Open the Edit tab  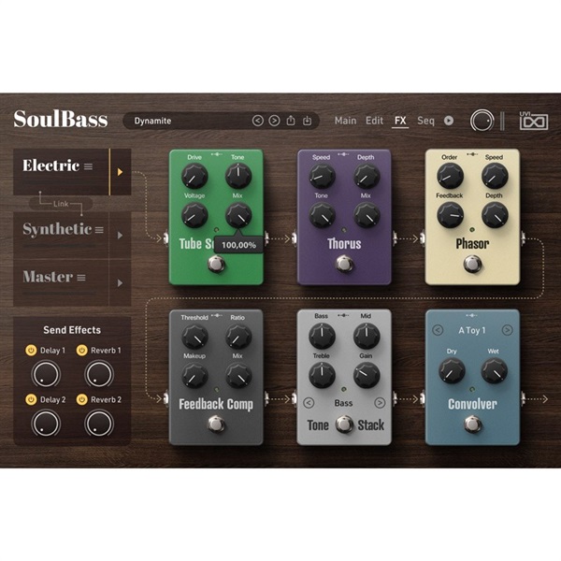(374, 121)
